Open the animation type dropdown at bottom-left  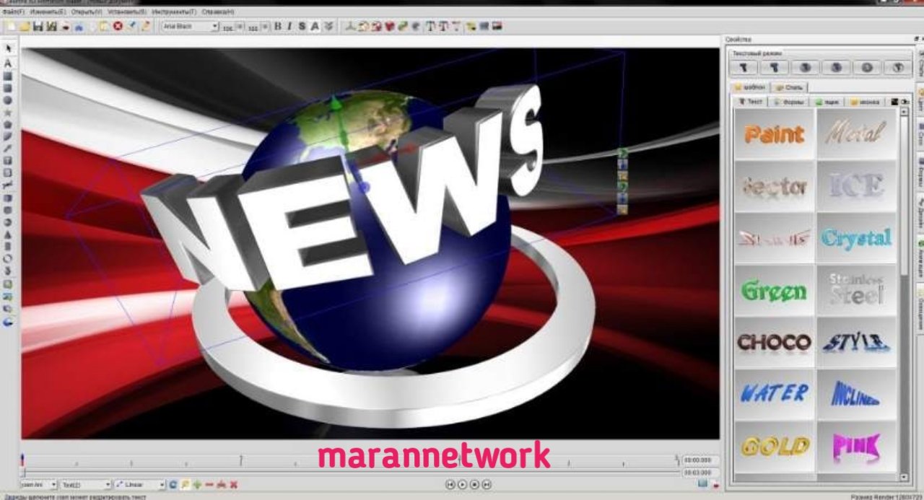tap(39, 485)
